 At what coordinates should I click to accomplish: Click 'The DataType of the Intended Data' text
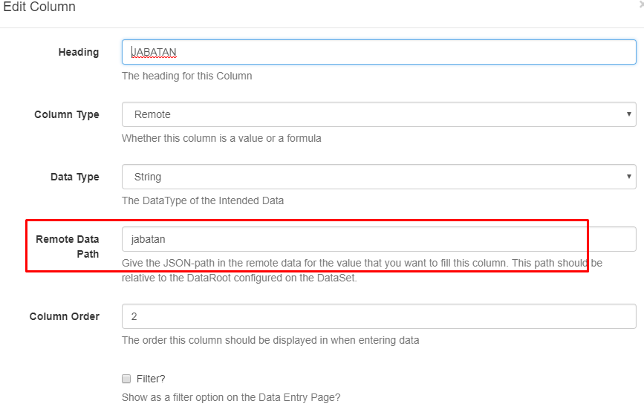[203, 200]
